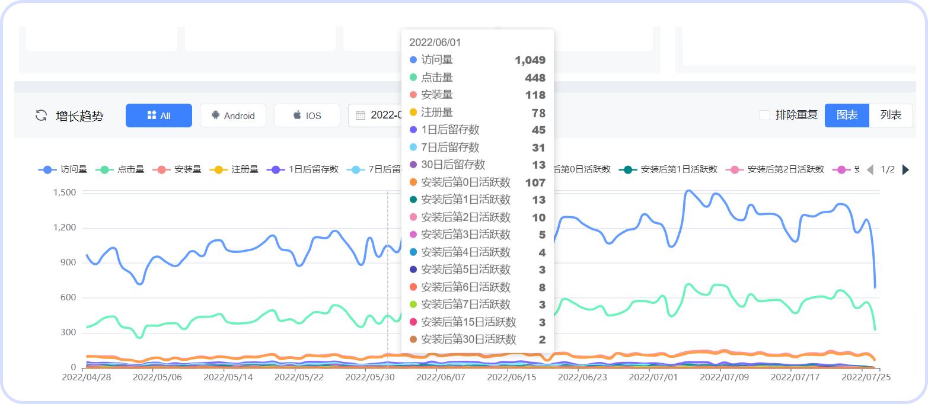Screen dimensions: 928x404
Task: Enable the 排除重复 checkbox
Action: 765,116
